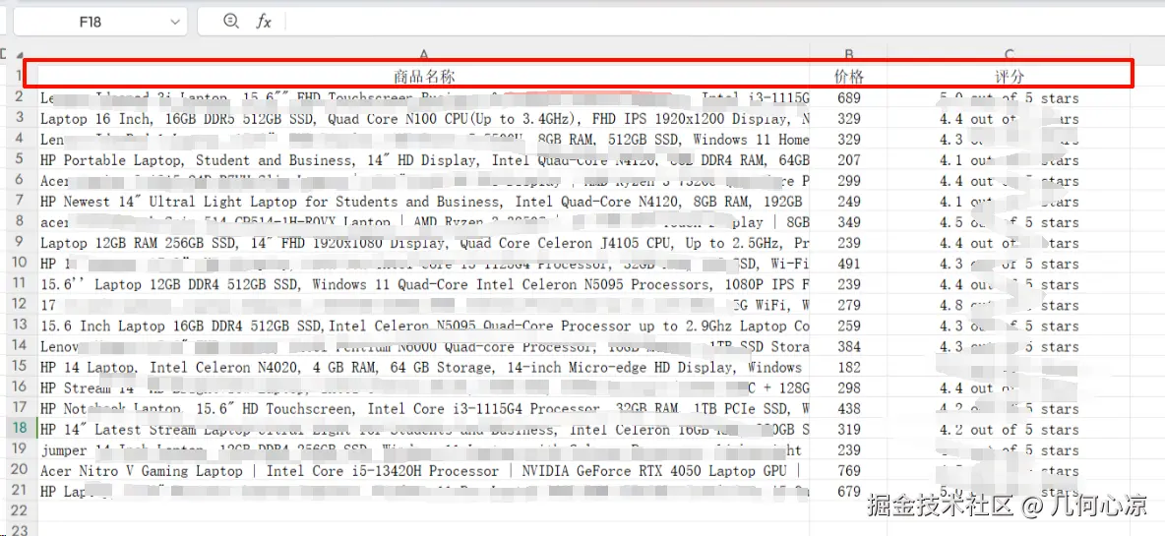Click the fx insert function icon
1165x536 pixels.
tap(264, 23)
